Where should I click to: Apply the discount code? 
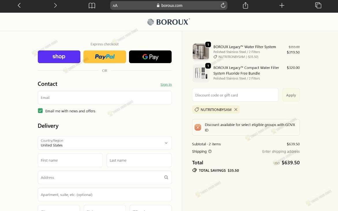click(291, 95)
